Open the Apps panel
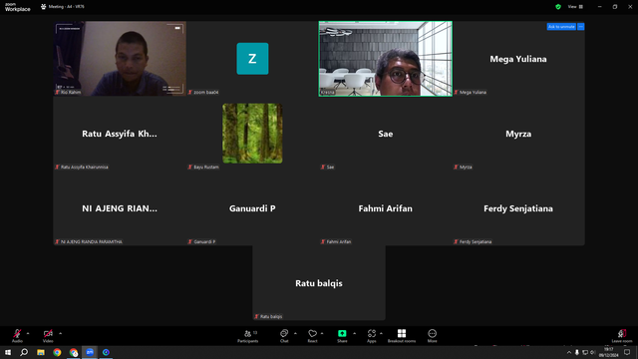The image size is (638, 359). pyautogui.click(x=372, y=336)
